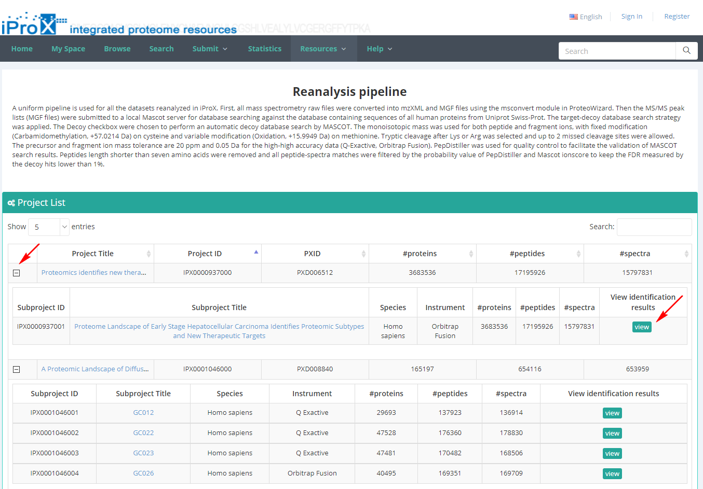Open My Space in navigation
The height and width of the screenshot is (489, 703).
[68, 49]
